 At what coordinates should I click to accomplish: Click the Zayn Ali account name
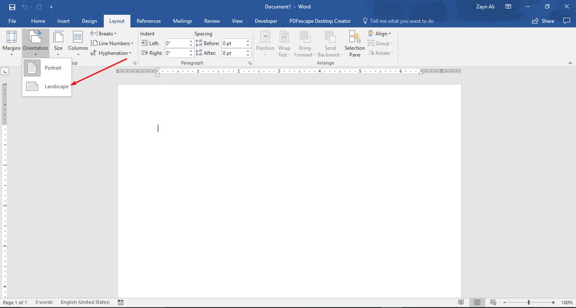485,7
